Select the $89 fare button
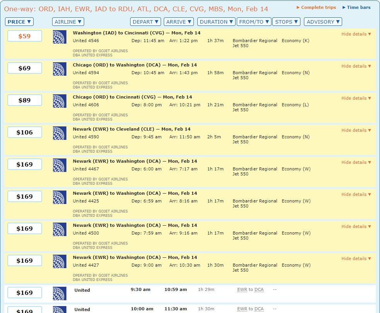 24,100
